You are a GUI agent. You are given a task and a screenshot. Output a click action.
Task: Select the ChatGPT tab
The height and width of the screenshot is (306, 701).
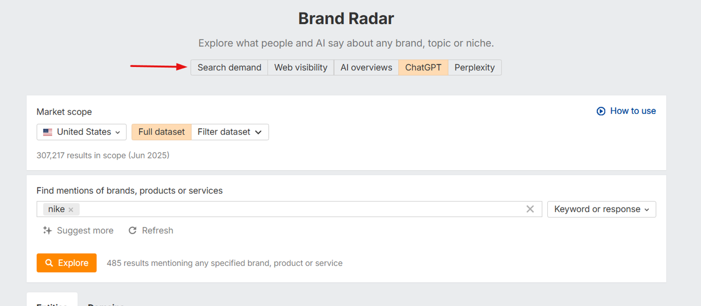tap(423, 67)
